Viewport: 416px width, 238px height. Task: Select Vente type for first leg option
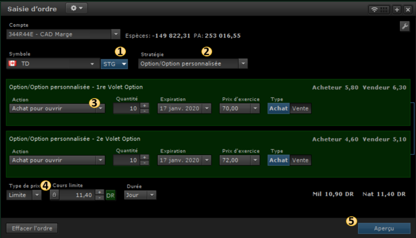pyautogui.click(x=300, y=108)
